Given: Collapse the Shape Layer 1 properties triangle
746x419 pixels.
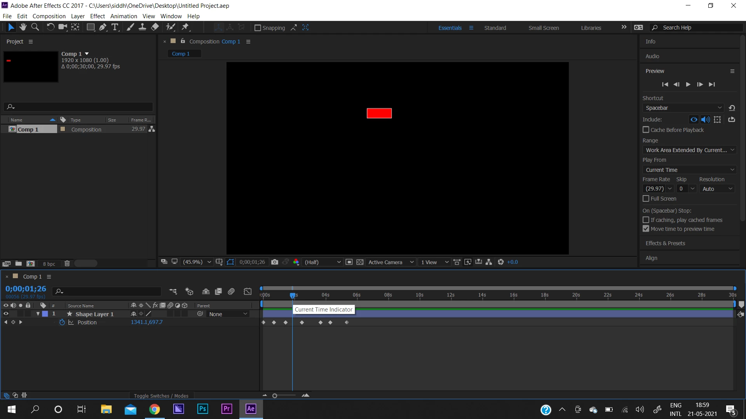Looking at the screenshot, I should point(38,314).
